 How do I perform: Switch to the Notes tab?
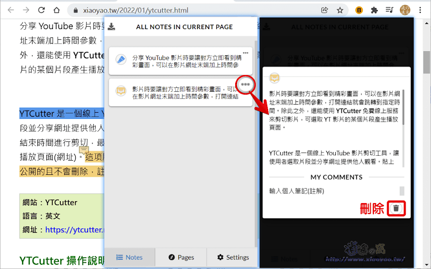pyautogui.click(x=129, y=258)
